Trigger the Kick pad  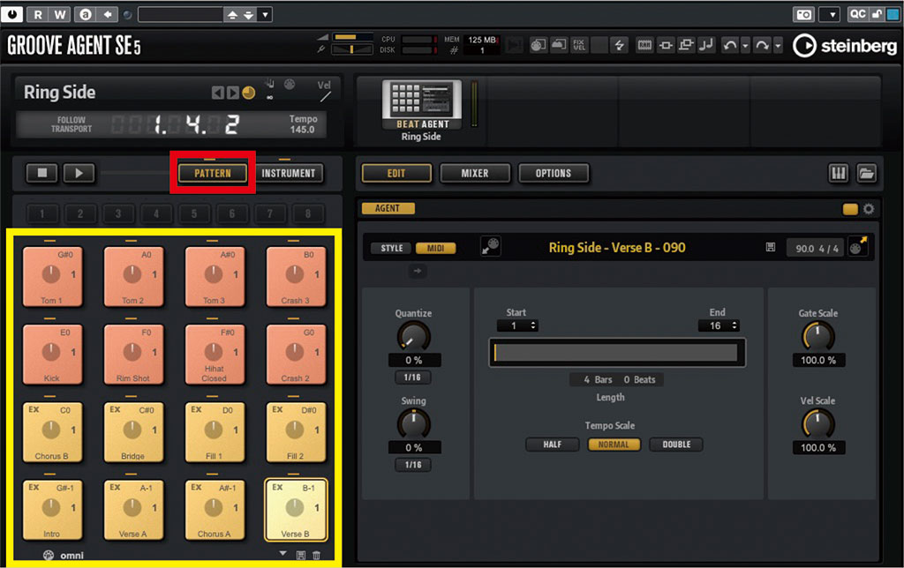click(x=52, y=355)
